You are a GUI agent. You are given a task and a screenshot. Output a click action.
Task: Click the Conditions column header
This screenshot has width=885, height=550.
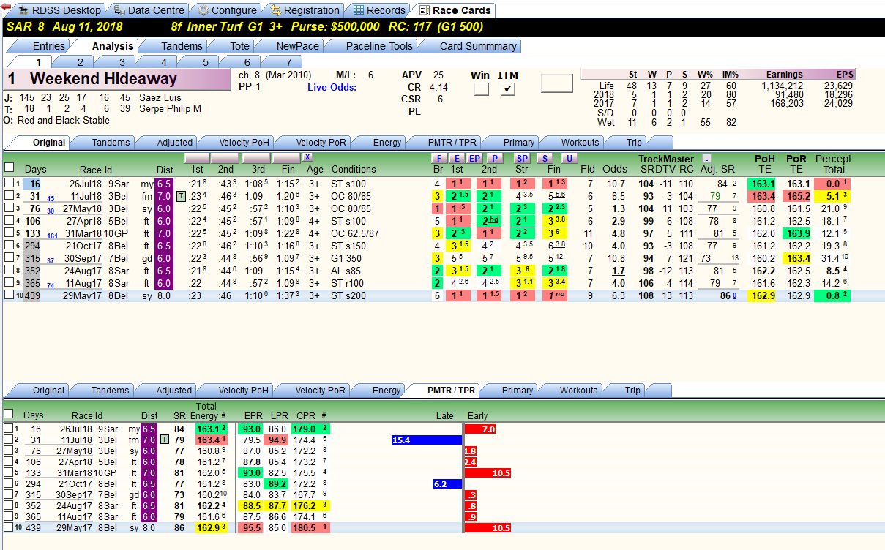(x=354, y=169)
